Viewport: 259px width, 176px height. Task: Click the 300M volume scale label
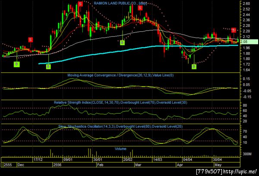pyautogui.click(x=247, y=154)
